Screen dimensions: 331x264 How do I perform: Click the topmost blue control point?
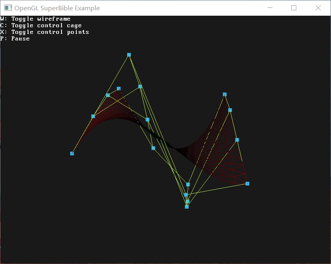(129, 55)
